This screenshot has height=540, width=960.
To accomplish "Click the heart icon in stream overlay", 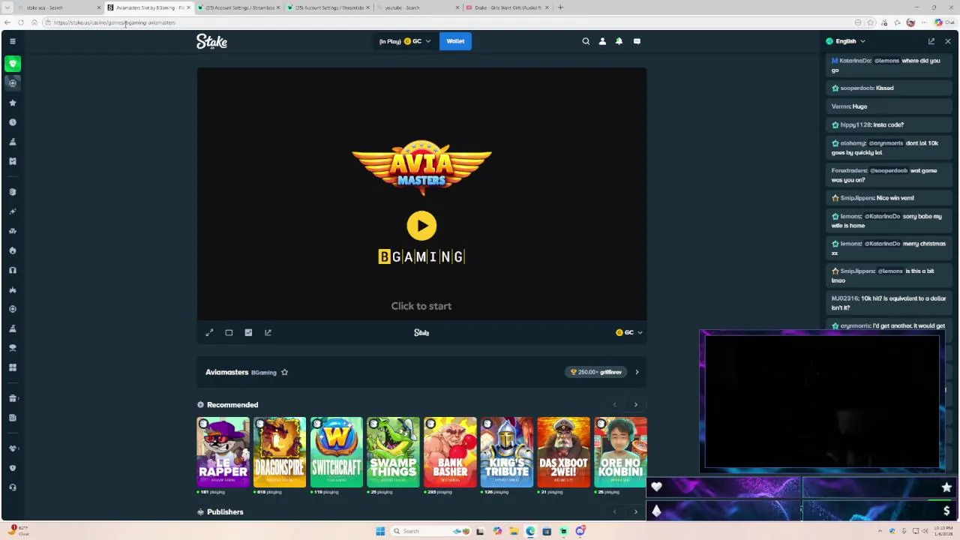I will [657, 487].
